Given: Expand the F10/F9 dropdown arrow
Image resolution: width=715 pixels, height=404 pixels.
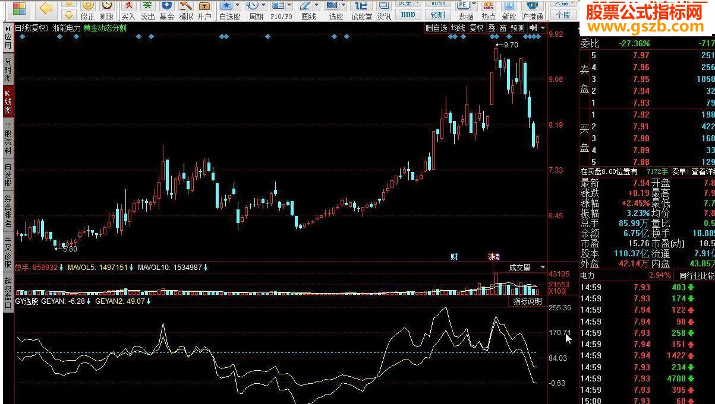Looking at the screenshot, I should [290, 6].
